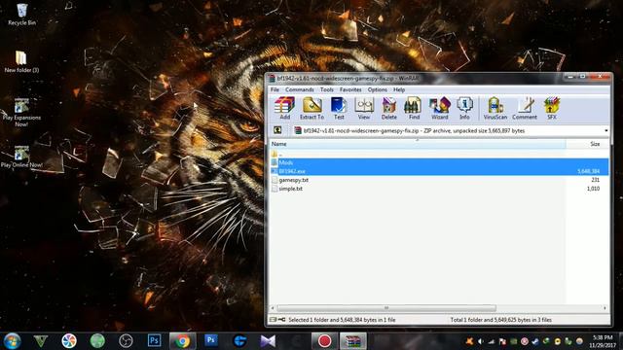The height and width of the screenshot is (350, 623).
Task: Click the WinRAR taskbar button
Action: click(x=352, y=341)
